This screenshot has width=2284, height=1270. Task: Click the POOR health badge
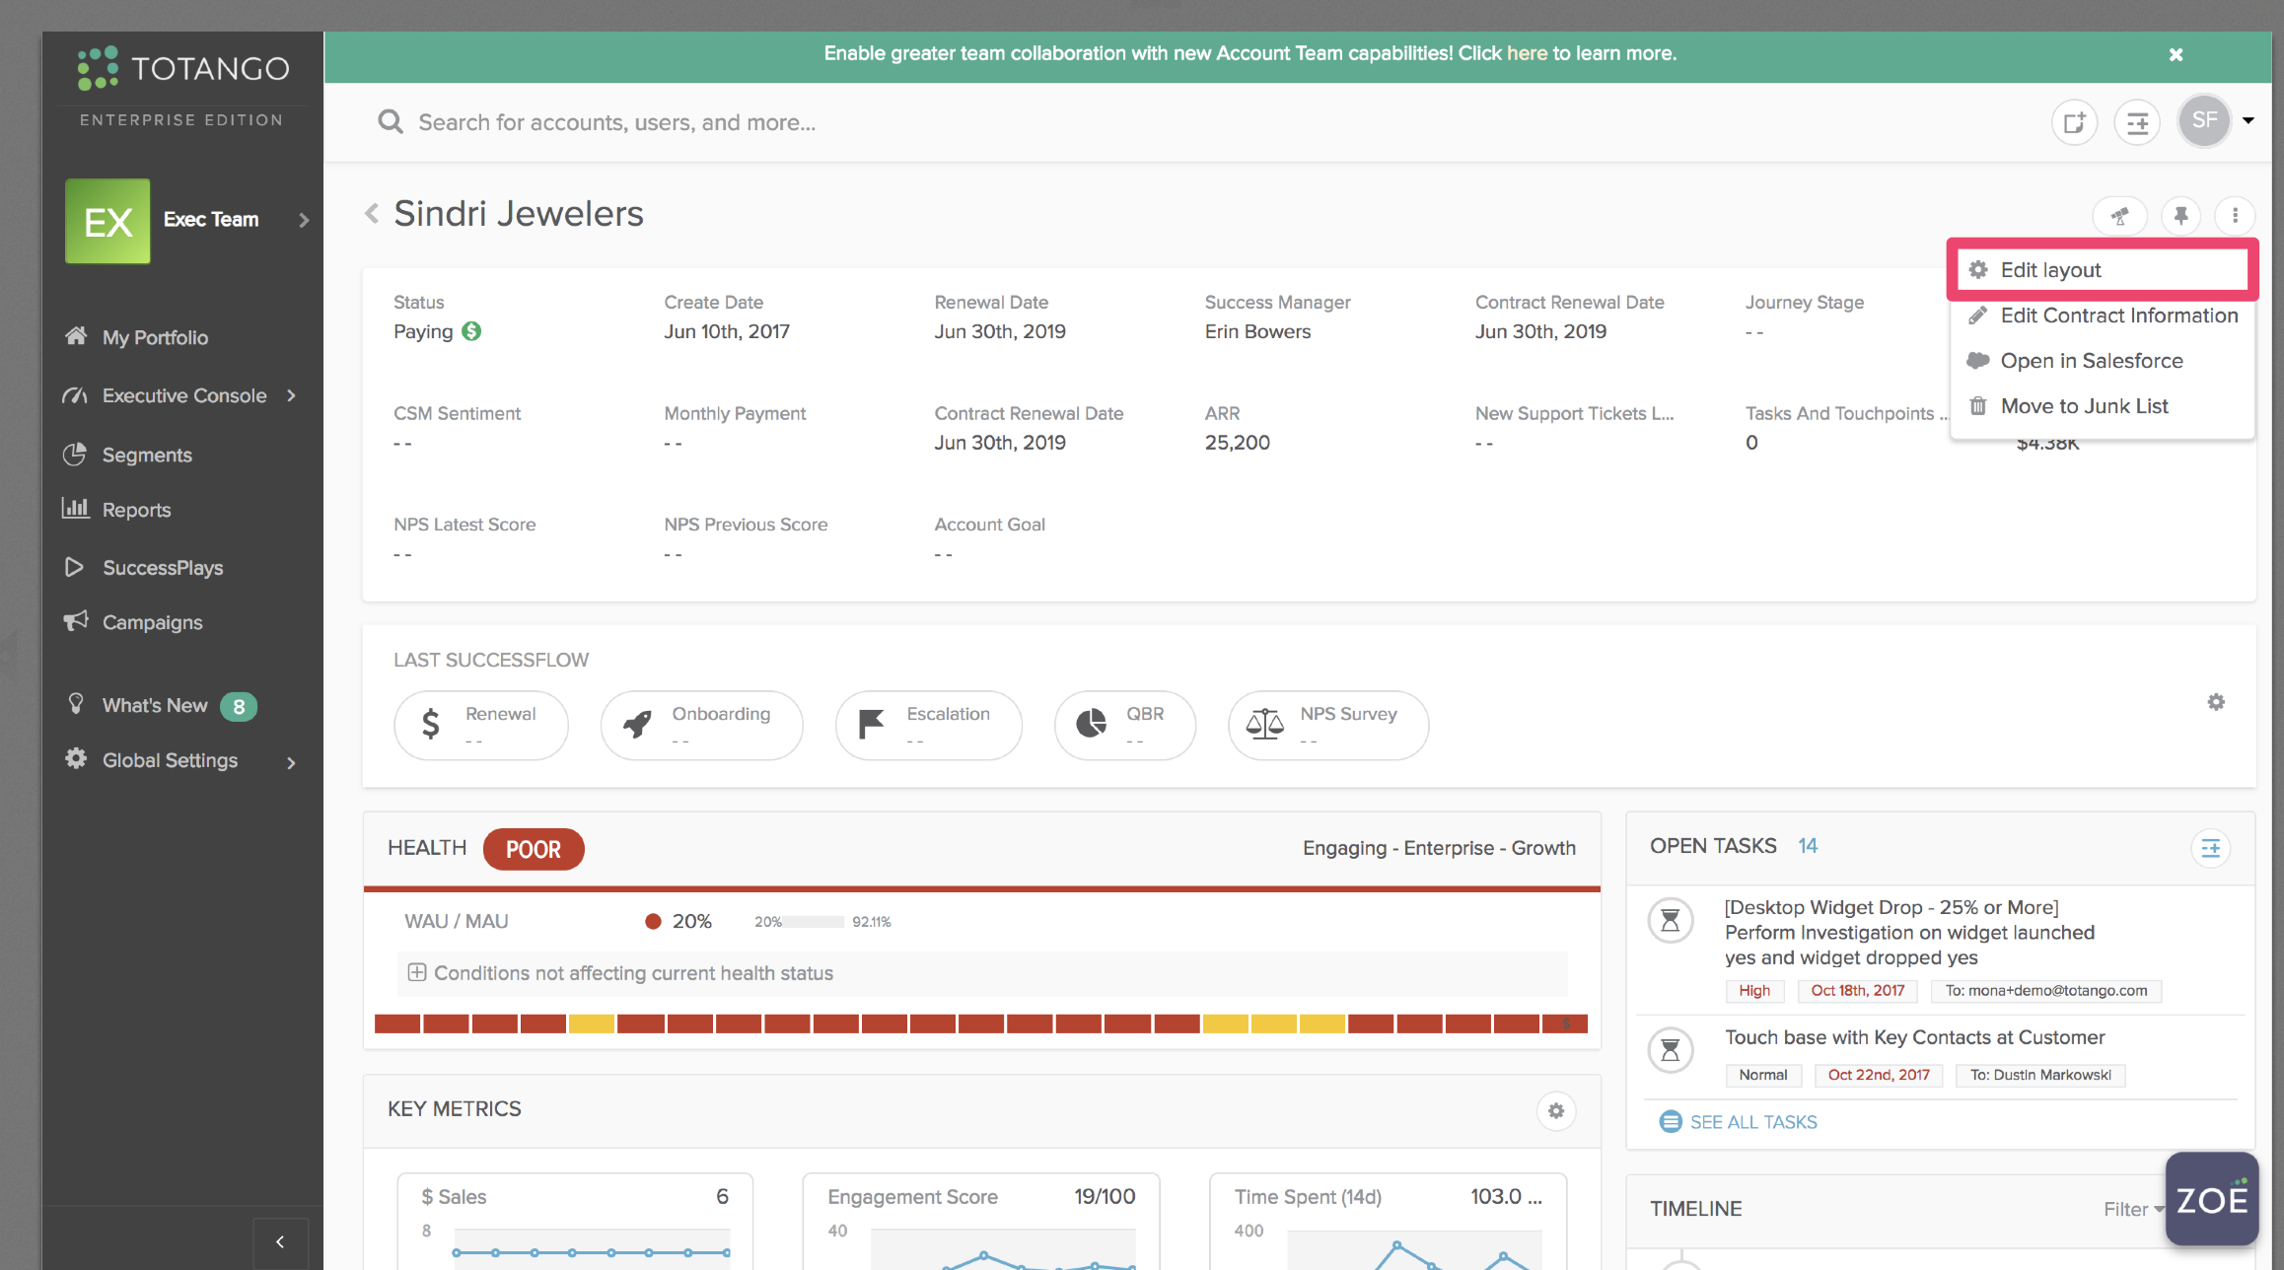click(534, 849)
